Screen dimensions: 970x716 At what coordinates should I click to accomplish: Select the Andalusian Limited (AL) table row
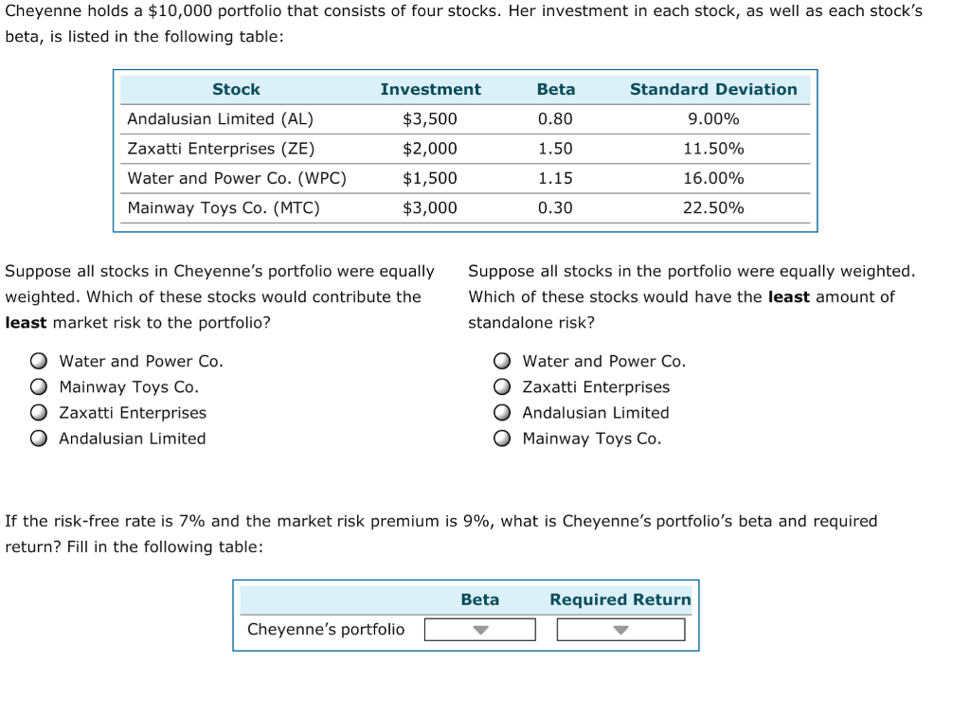pos(218,118)
